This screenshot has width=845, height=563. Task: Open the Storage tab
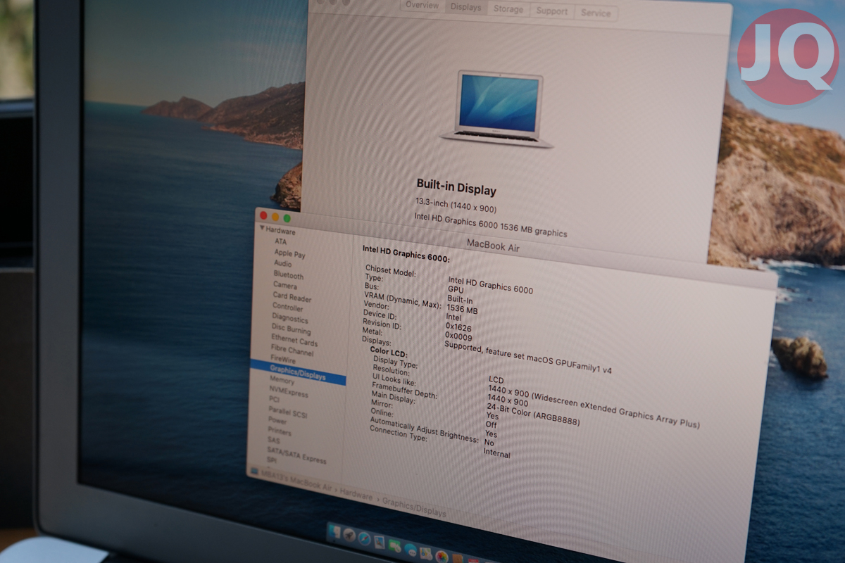(508, 9)
